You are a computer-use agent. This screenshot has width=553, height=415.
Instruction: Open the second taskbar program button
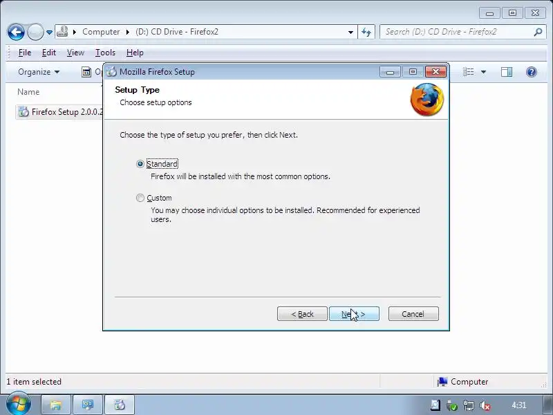point(88,405)
